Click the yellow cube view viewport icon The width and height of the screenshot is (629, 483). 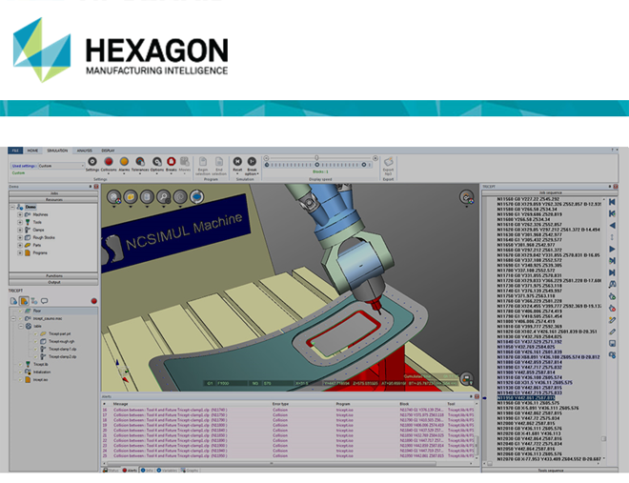(131, 197)
